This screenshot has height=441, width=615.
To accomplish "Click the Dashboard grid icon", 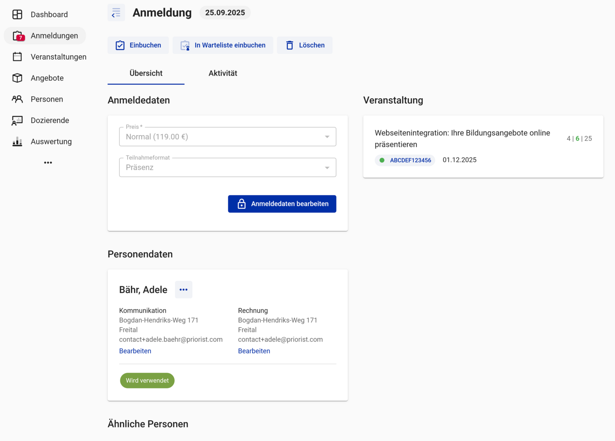I will [17, 14].
